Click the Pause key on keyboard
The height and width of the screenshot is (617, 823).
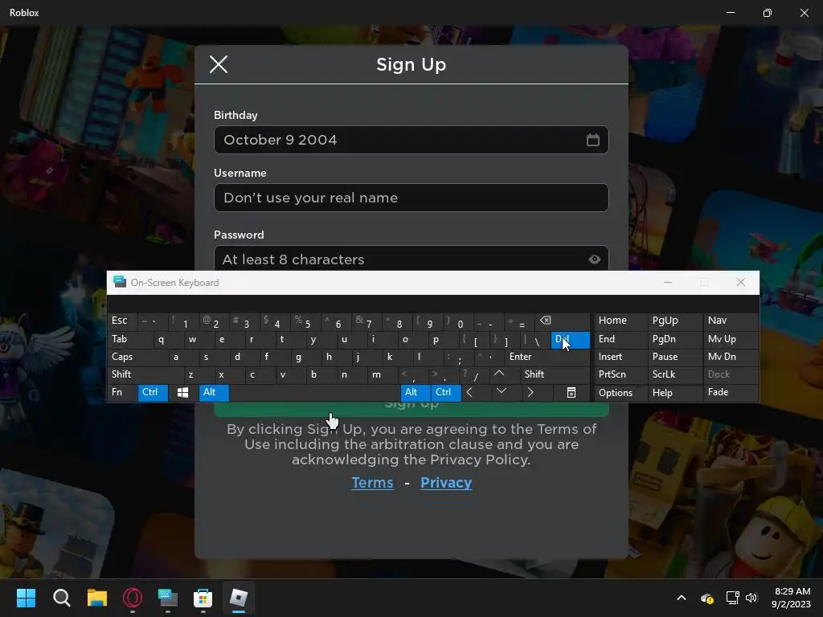[x=674, y=357]
